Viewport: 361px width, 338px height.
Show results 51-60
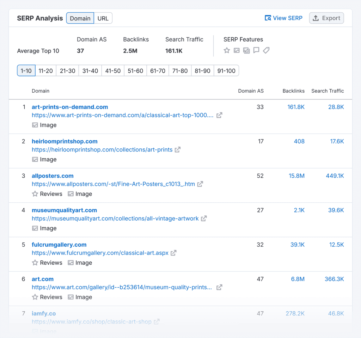(x=135, y=71)
